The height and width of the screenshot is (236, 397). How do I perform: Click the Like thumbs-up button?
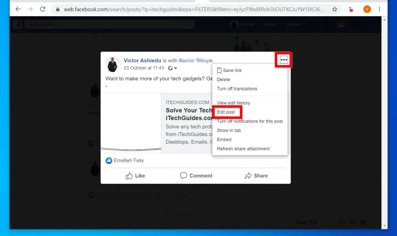coord(135,176)
